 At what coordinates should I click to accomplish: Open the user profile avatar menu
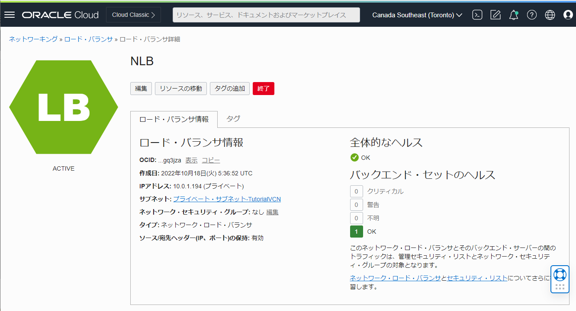coord(567,15)
